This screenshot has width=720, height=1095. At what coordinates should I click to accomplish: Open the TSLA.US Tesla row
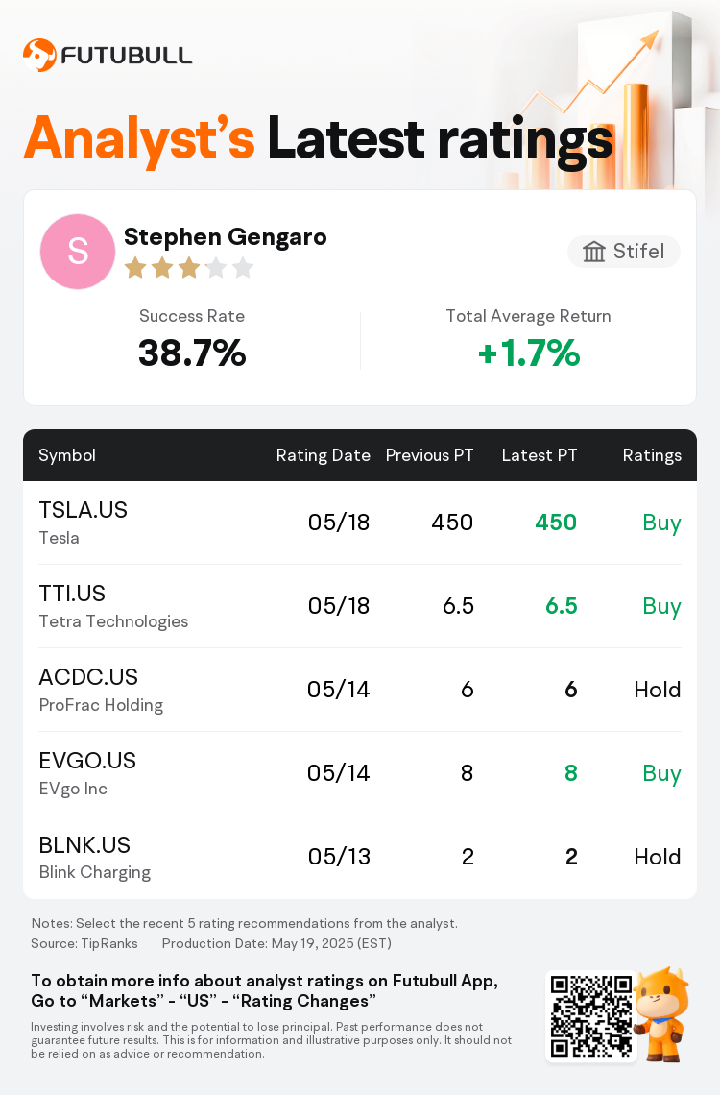pyautogui.click(x=360, y=523)
